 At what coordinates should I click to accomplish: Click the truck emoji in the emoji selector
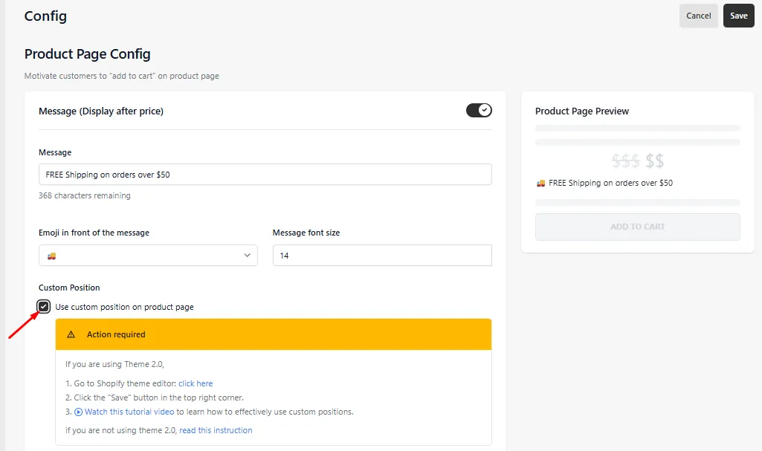[x=51, y=256]
